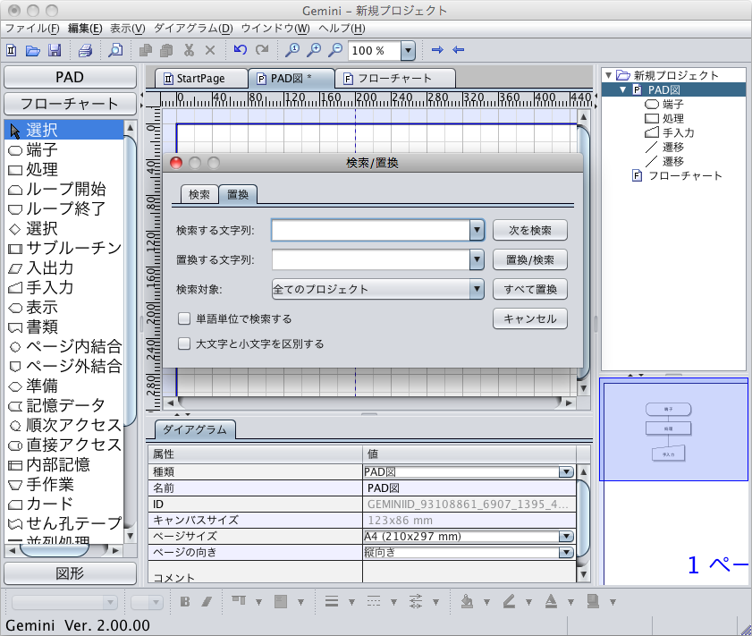Click the すべて置換 button
This screenshot has height=636, width=752.
click(x=530, y=289)
